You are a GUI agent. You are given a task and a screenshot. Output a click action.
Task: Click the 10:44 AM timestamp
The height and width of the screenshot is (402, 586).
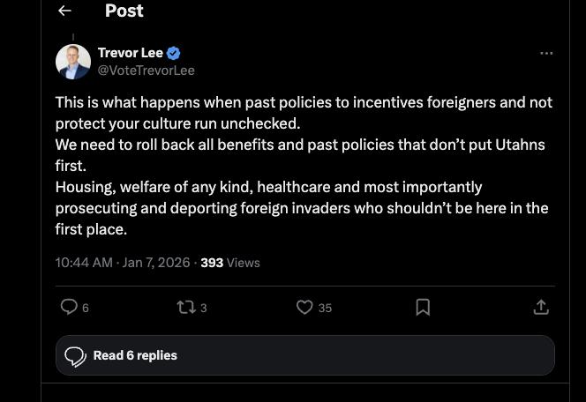pyautogui.click(x=84, y=263)
